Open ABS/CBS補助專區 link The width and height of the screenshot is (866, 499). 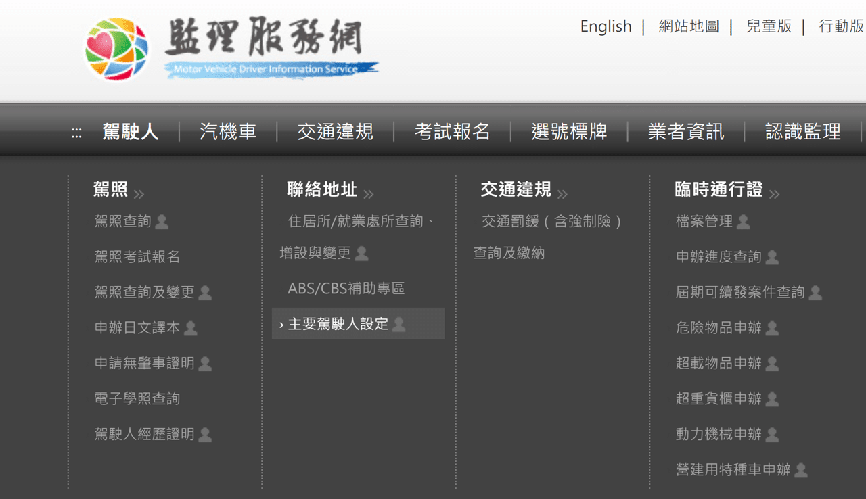tap(346, 289)
